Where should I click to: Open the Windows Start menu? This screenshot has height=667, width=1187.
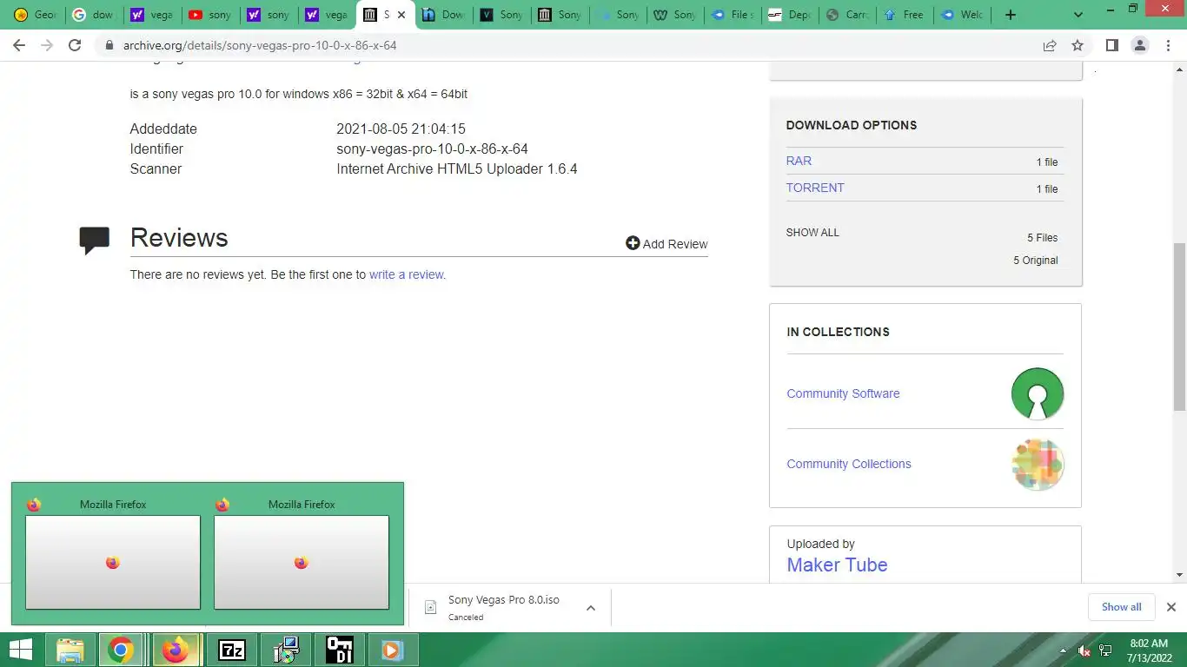click(x=21, y=650)
